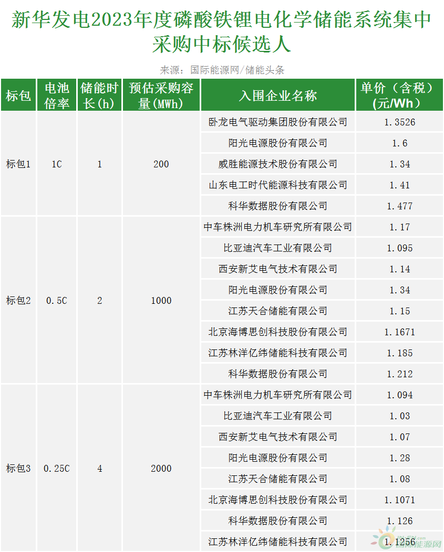The image size is (444, 552).
Task: Click the 单价(含税) column header
Action: click(400, 95)
